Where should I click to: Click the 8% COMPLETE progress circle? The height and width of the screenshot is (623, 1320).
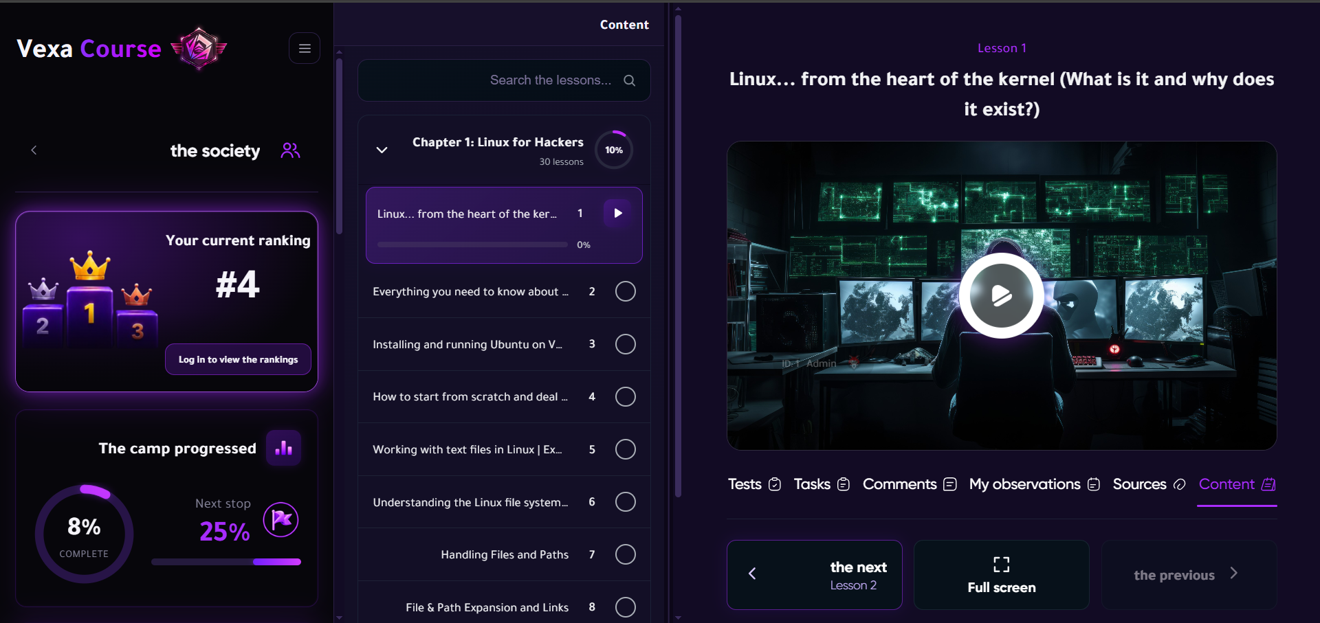84,534
